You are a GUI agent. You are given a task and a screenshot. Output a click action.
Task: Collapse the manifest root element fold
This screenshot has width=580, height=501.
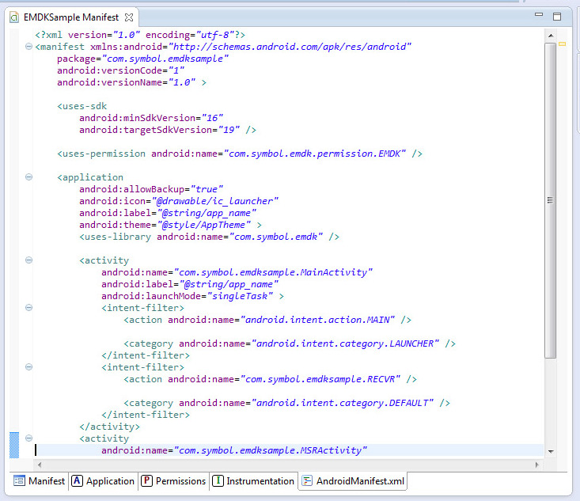point(28,47)
